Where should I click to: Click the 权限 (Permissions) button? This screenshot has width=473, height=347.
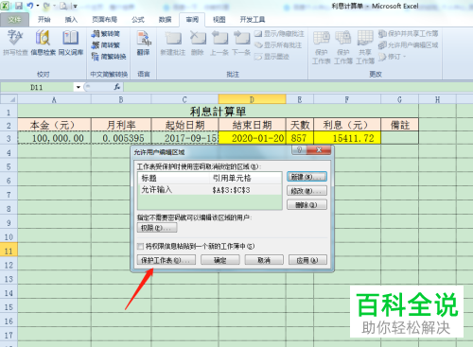click(x=157, y=228)
